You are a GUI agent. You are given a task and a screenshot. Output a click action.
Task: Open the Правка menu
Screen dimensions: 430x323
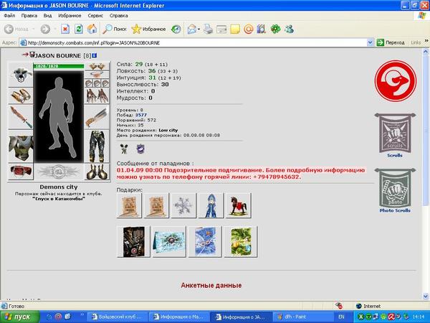pos(29,16)
